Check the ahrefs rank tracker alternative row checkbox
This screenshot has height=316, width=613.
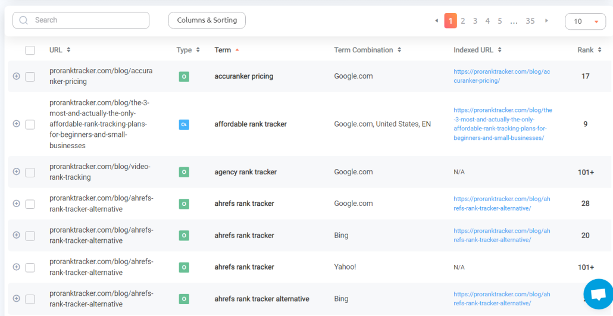pyautogui.click(x=30, y=299)
